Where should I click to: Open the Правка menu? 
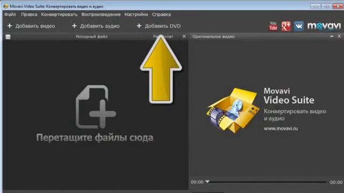click(29, 14)
